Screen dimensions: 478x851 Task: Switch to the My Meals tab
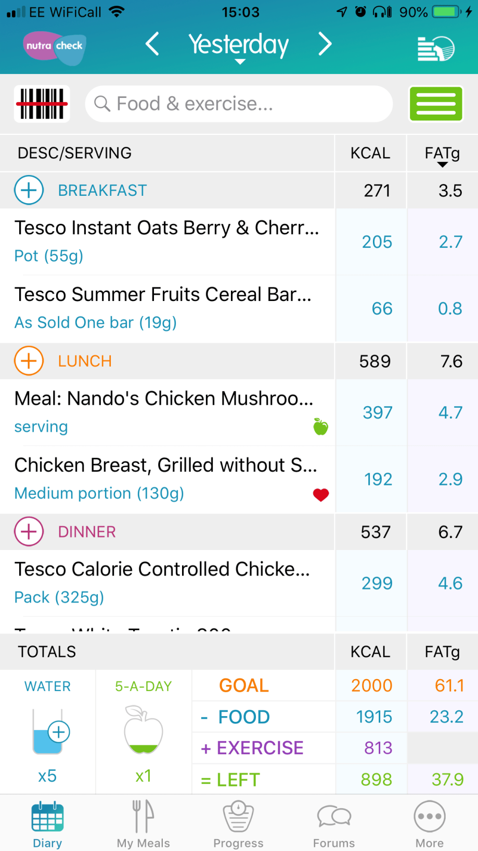pyautogui.click(x=144, y=824)
